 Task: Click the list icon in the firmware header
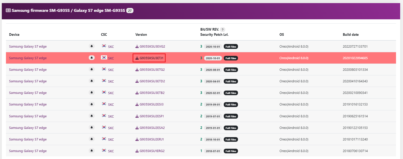tap(8, 10)
